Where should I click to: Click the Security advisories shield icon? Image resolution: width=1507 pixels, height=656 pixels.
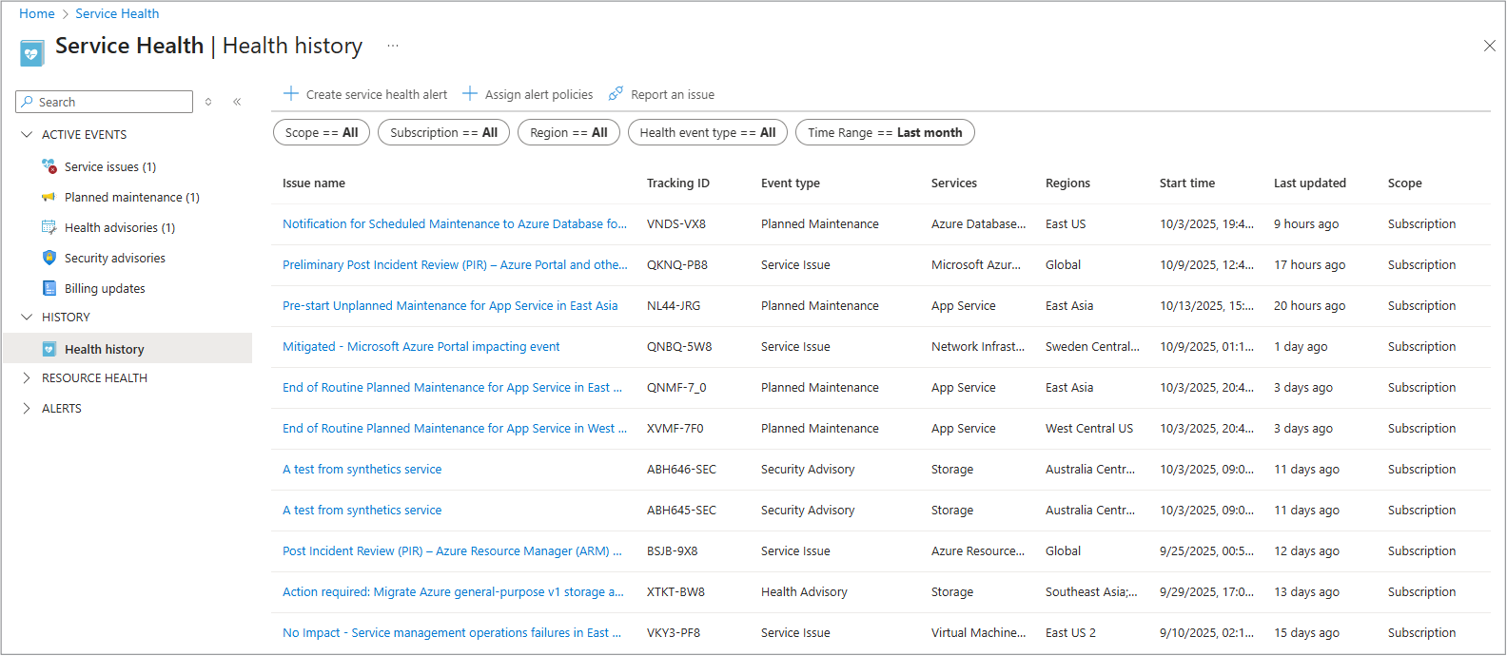[x=49, y=258]
